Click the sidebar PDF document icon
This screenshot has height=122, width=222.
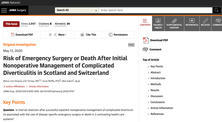point(146,40)
